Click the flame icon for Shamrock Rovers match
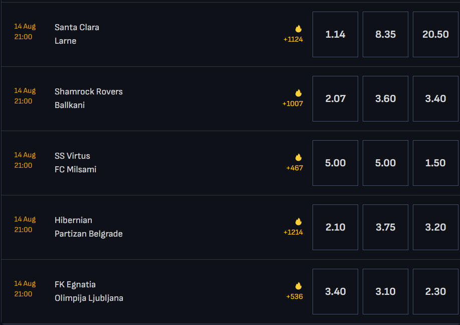460x325 pixels. click(298, 93)
